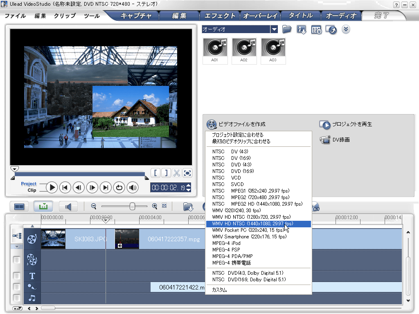This screenshot has height=314, width=419.
Task: Click the export library clip icon
Action: tap(331, 29)
